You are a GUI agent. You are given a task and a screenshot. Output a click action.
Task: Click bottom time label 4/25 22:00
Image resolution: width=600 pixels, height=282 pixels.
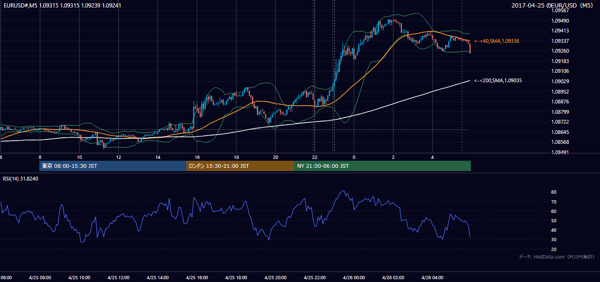click(x=315, y=277)
